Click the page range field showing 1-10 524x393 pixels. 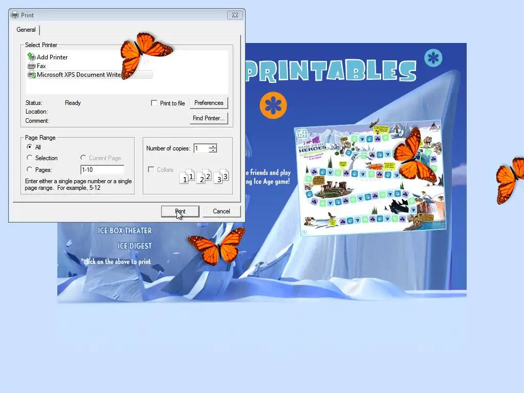click(102, 170)
